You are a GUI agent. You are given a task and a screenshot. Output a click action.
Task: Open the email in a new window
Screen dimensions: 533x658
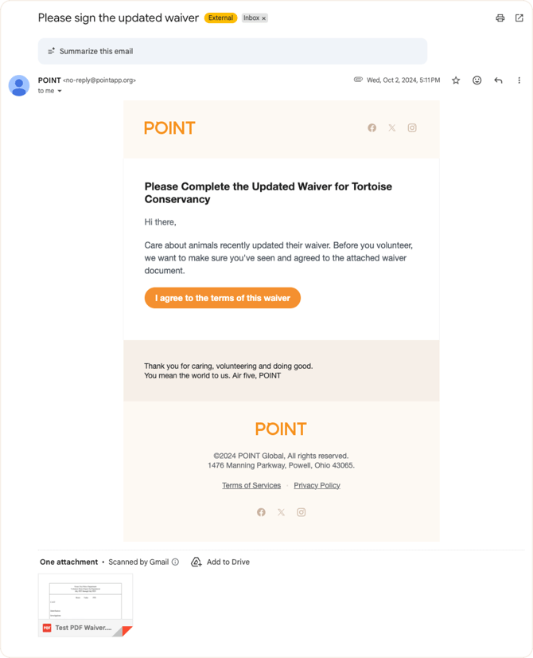click(519, 18)
